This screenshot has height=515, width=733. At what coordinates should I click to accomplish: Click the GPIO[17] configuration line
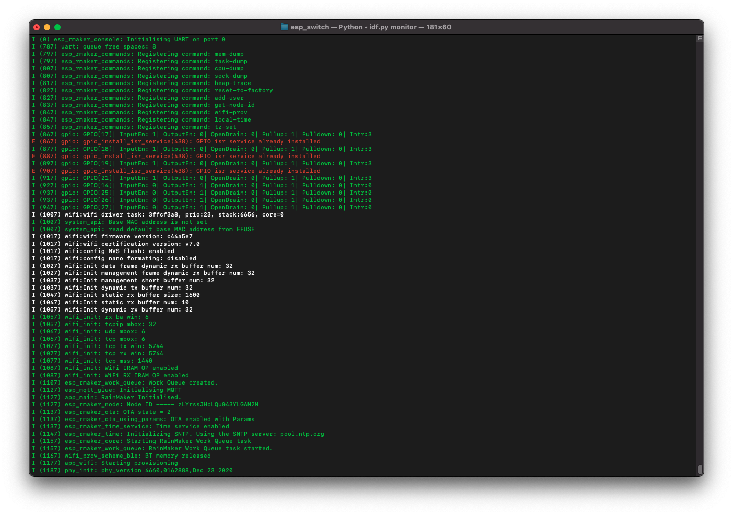pyautogui.click(x=202, y=134)
